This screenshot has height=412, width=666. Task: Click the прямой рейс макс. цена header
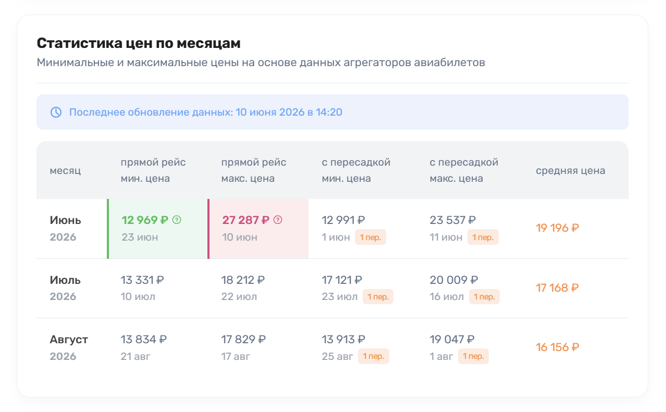(x=254, y=170)
